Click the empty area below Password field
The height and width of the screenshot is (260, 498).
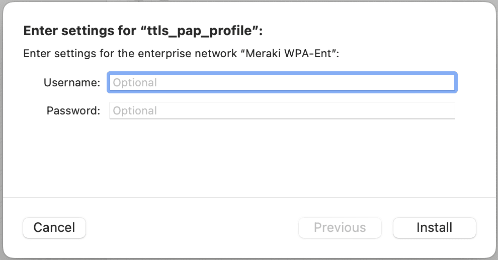coord(249,157)
